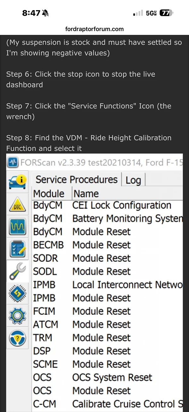Open the vehicle information car icon
Screen dimensions: 189x412
pos(17,182)
